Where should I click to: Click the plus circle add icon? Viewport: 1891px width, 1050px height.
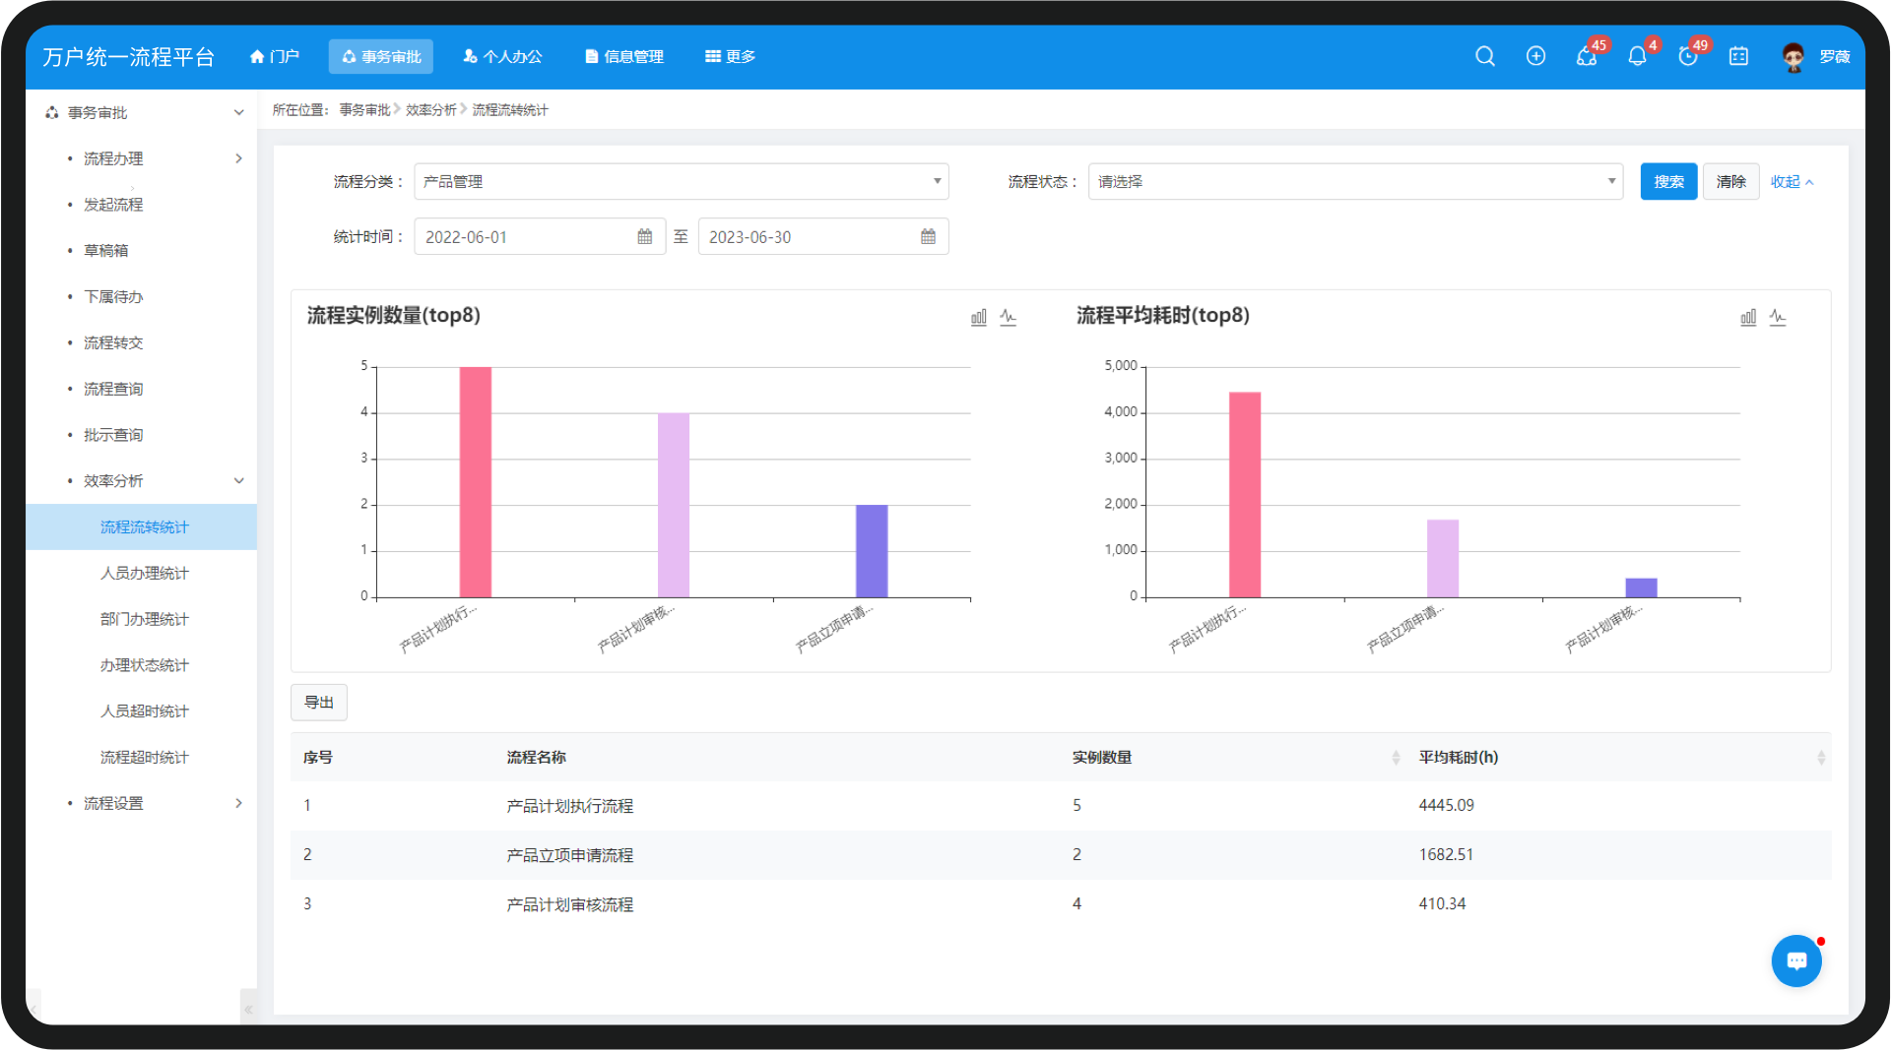[1535, 56]
